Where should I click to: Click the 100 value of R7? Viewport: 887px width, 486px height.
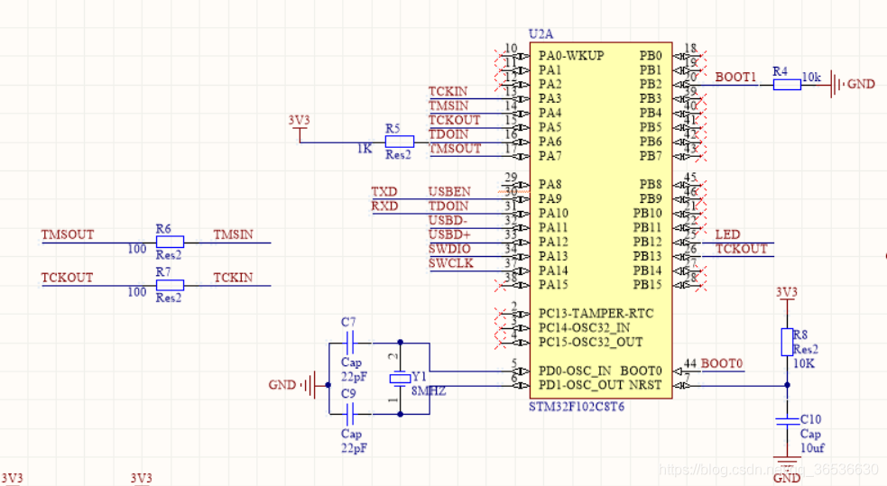coord(137,292)
